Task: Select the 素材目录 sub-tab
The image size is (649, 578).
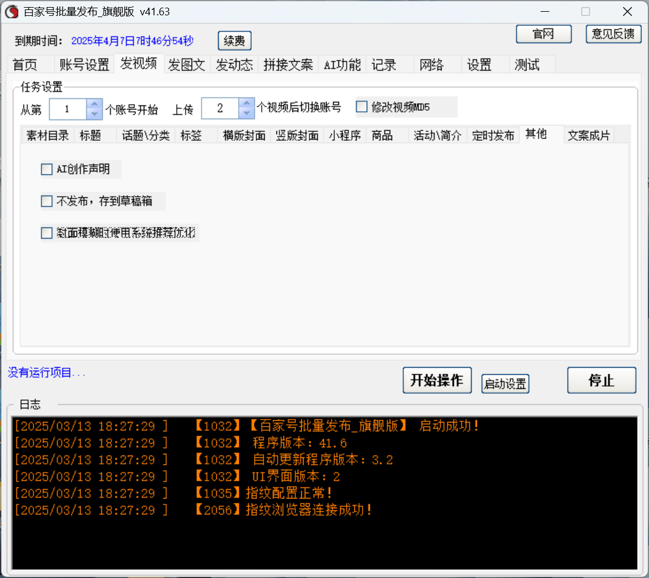Action: coord(48,136)
